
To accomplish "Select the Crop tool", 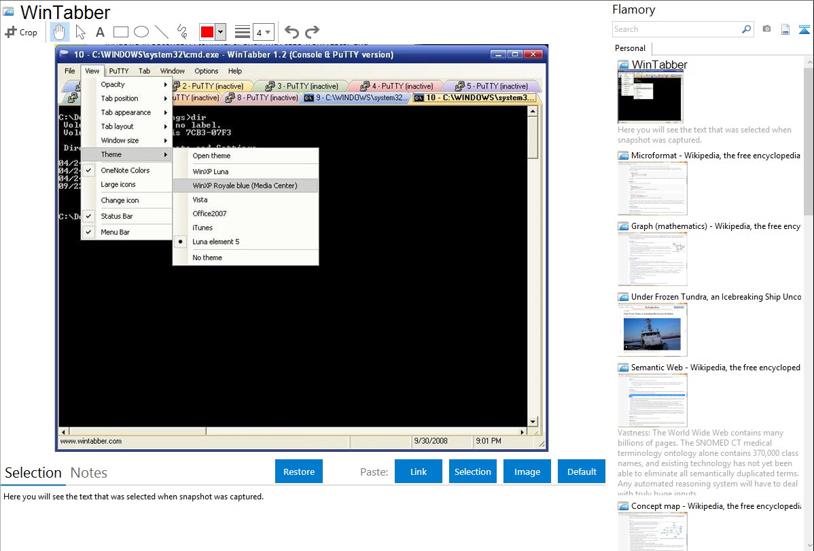I will click(x=21, y=32).
